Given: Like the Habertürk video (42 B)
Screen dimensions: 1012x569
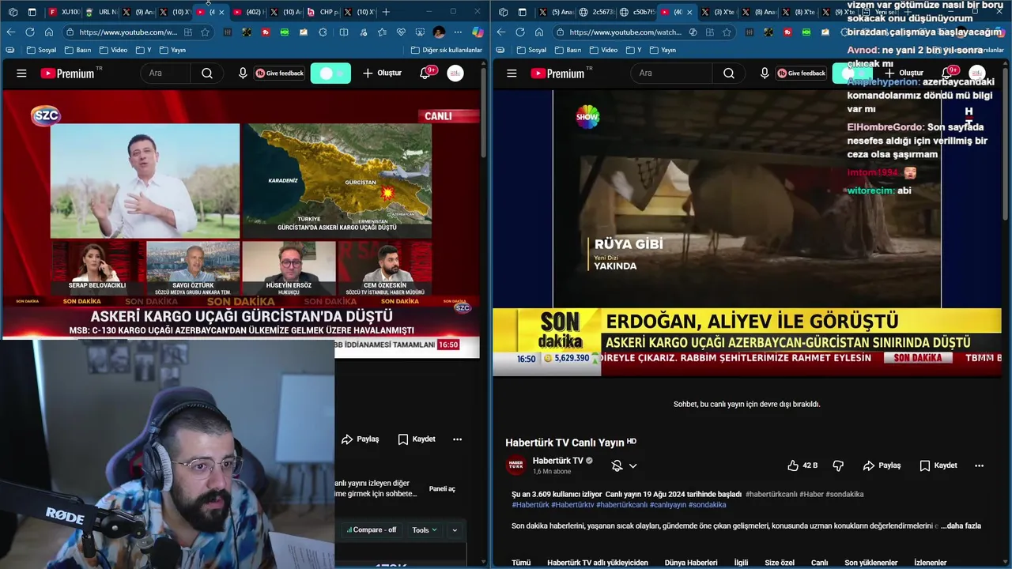Looking at the screenshot, I should [802, 465].
